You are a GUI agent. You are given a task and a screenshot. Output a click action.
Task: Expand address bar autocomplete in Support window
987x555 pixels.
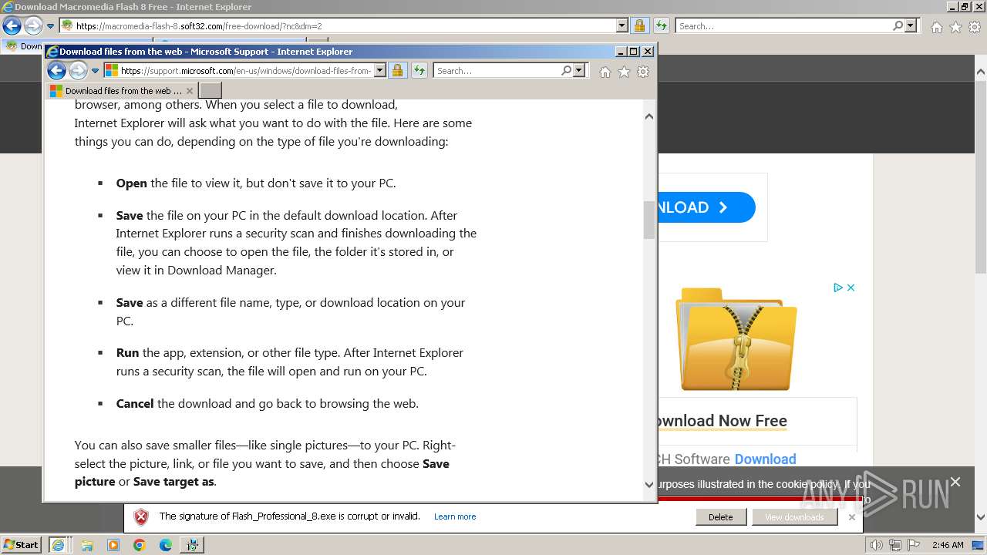click(x=379, y=71)
